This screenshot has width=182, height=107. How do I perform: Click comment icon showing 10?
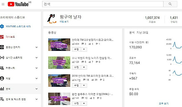(x=83, y=98)
